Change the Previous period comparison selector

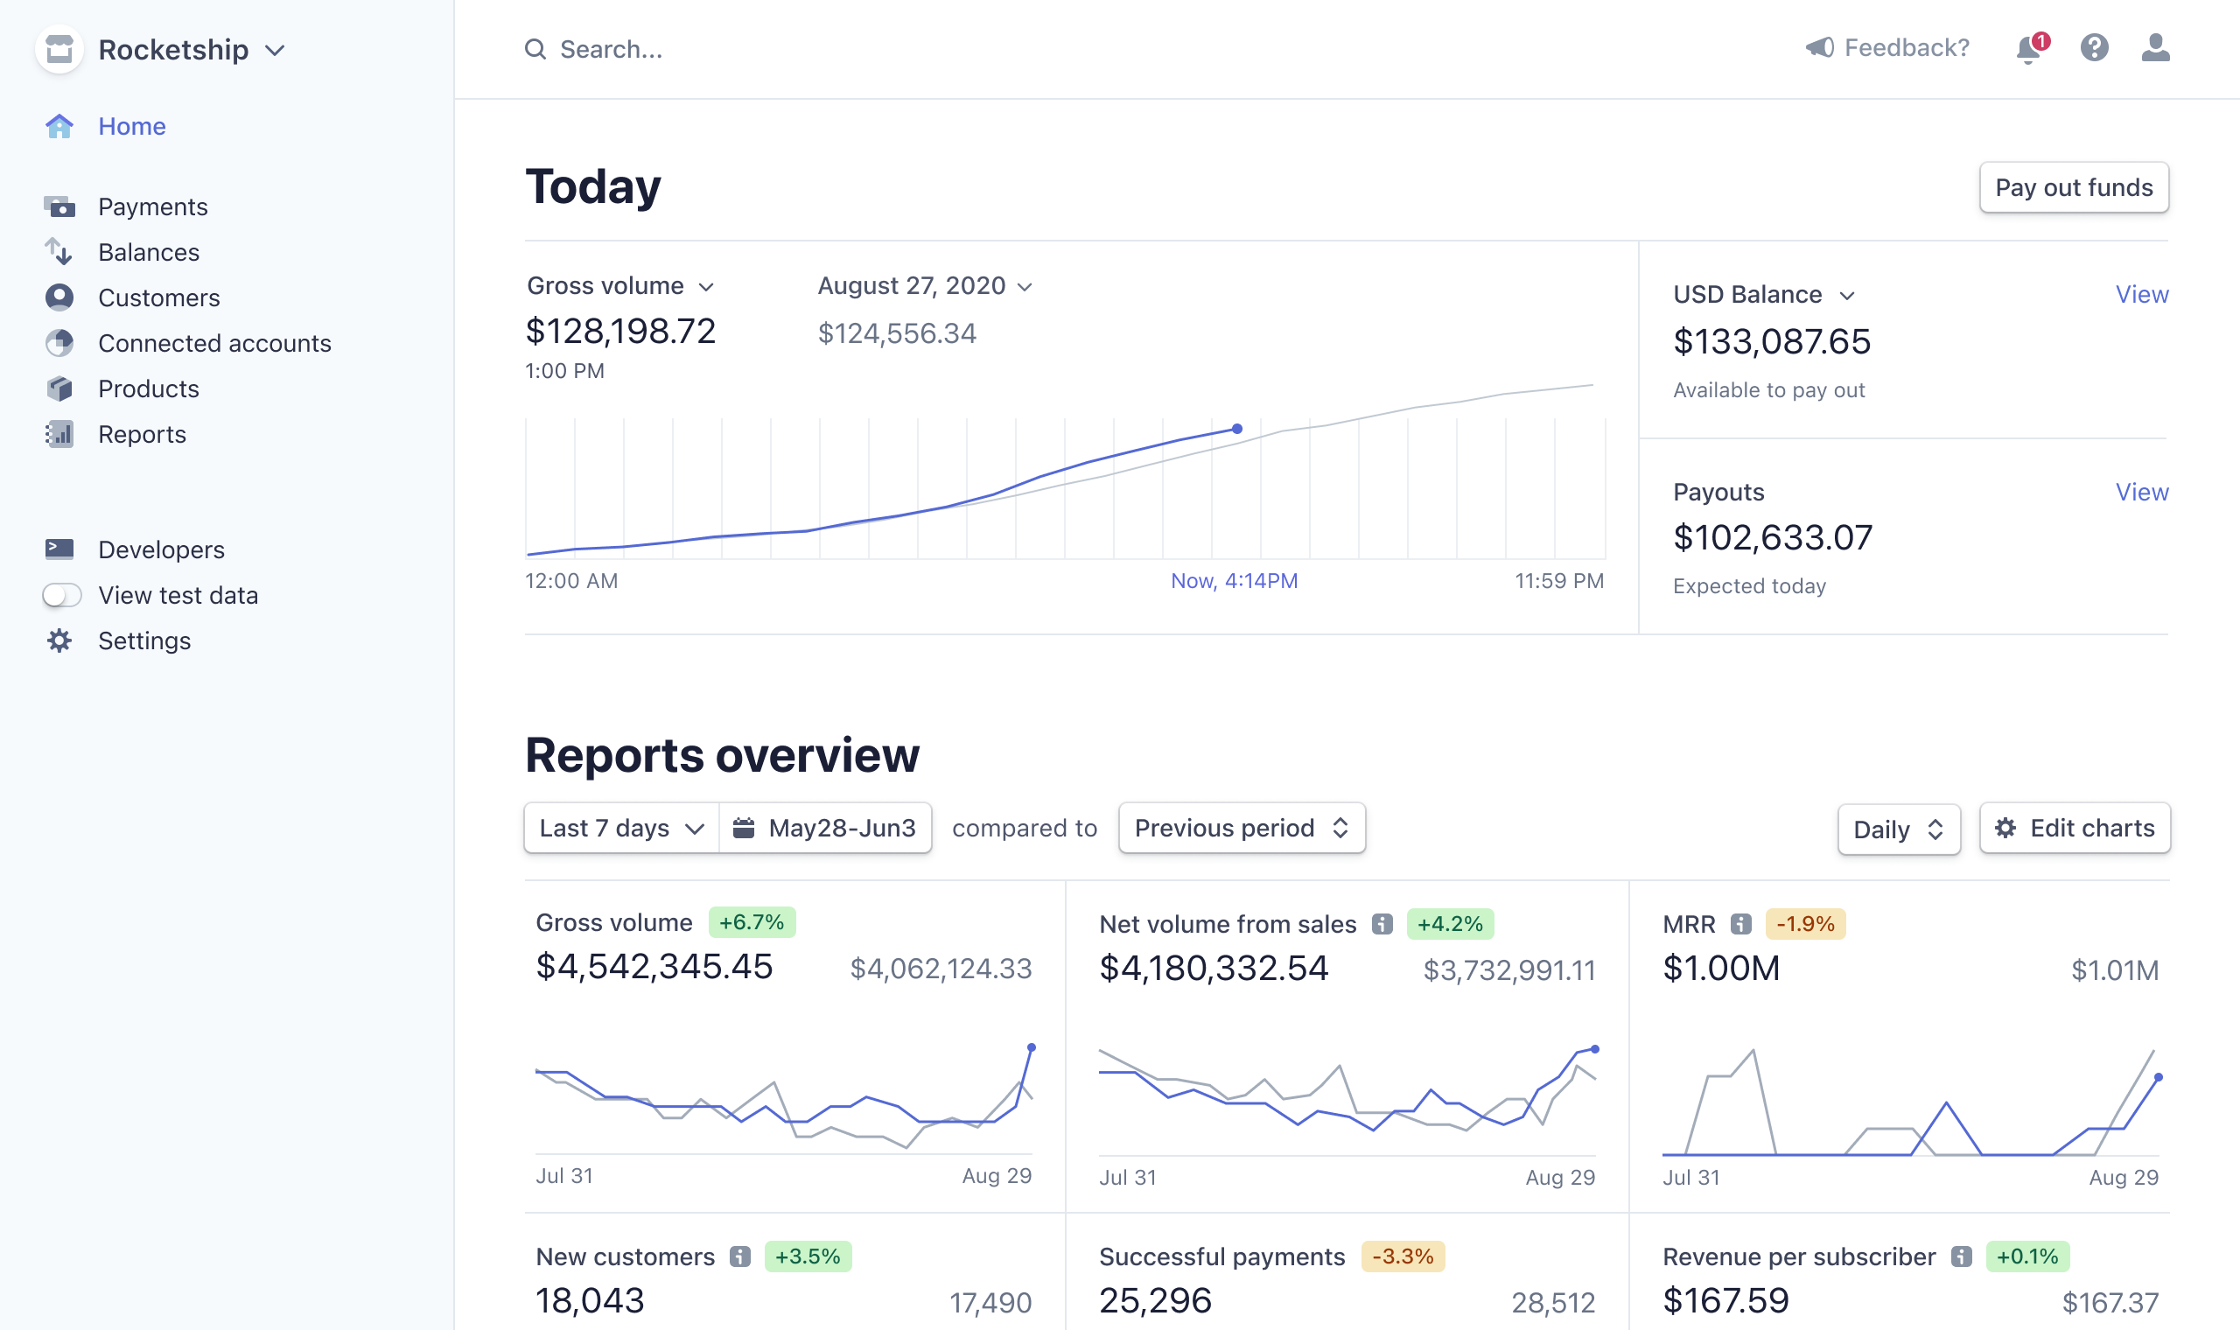(1241, 828)
